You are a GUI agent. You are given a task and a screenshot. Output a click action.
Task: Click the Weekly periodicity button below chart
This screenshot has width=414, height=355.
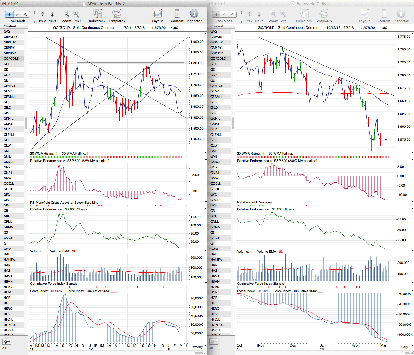tap(198, 347)
